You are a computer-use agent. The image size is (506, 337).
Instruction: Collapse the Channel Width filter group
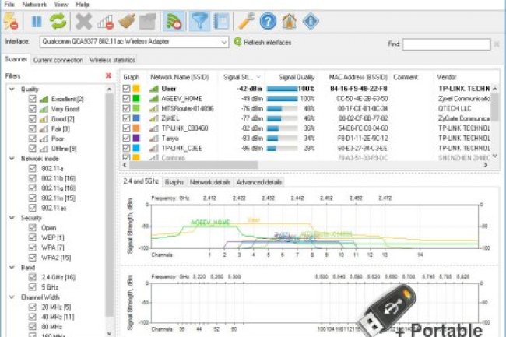(12, 297)
